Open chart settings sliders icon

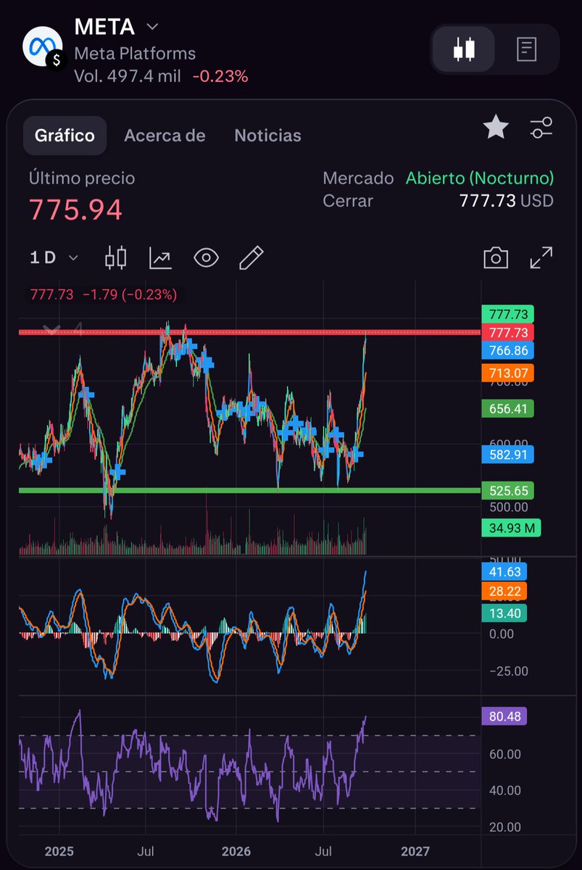(x=541, y=128)
